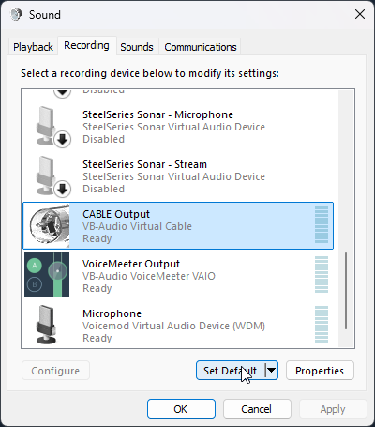Switch to the Playback tab
375x427 pixels.
pos(33,47)
